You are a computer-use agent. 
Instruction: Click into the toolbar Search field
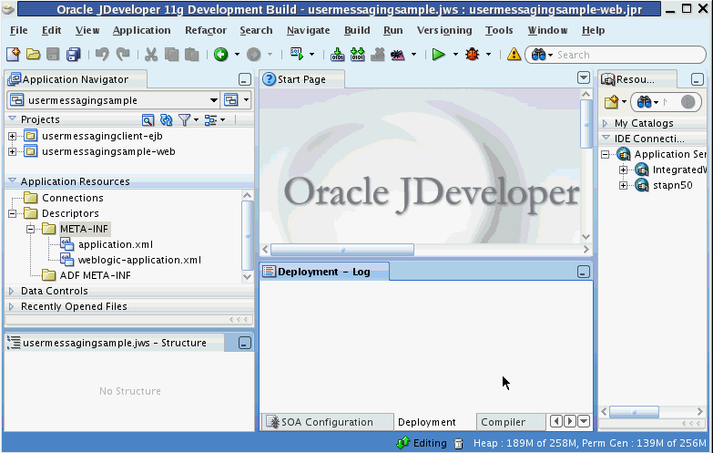pyautogui.click(x=627, y=55)
